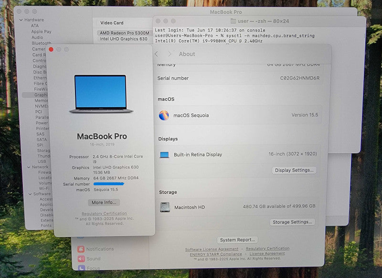Select SPI in System Report sidebar
The height and width of the screenshot is (278, 382).
click(x=40, y=145)
